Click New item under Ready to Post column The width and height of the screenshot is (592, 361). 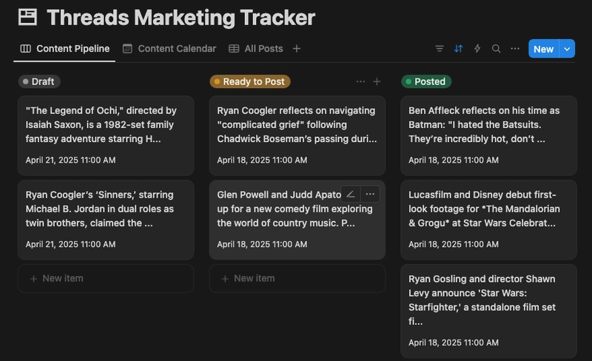297,279
